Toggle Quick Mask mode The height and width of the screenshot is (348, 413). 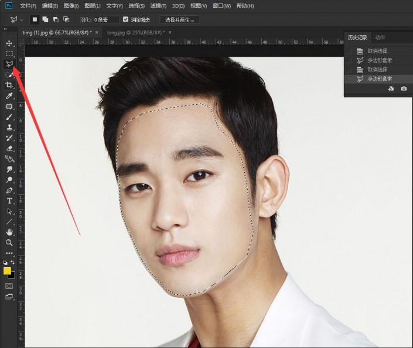[x=9, y=286]
